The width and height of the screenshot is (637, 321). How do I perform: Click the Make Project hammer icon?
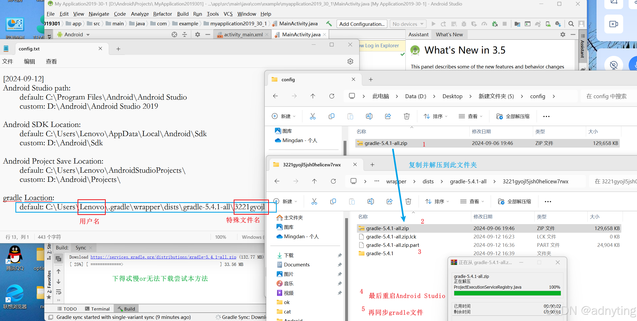(x=329, y=24)
